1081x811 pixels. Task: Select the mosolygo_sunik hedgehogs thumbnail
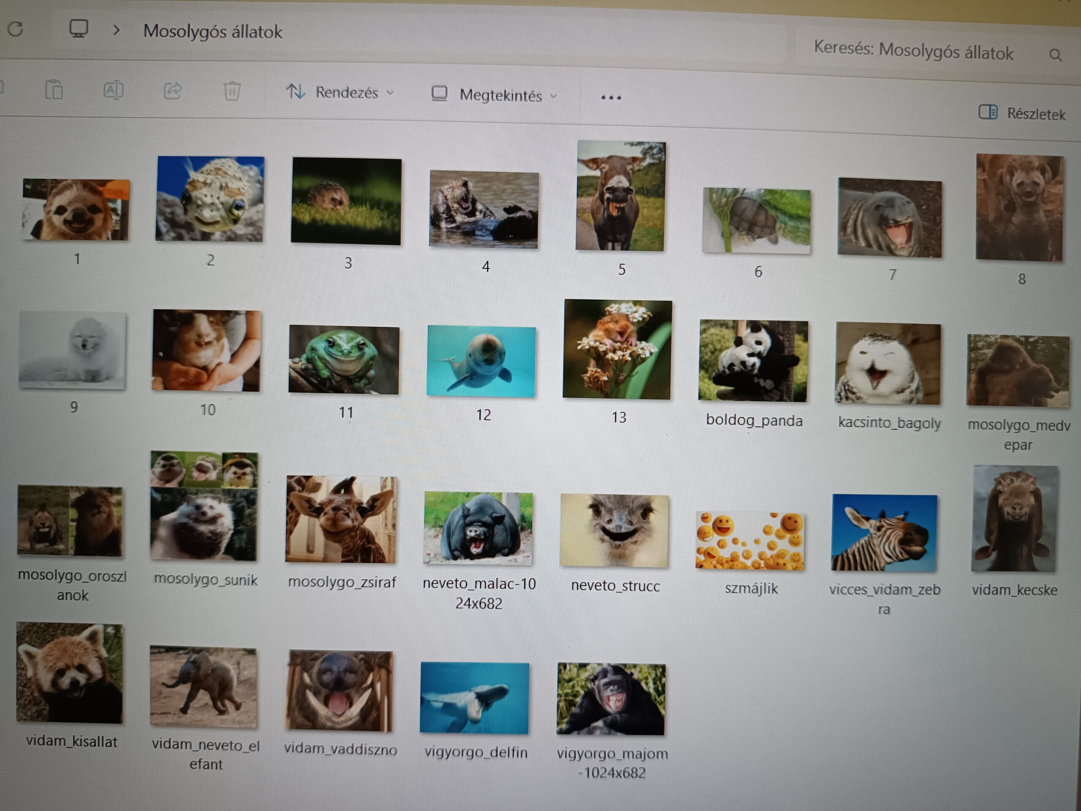pyautogui.click(x=204, y=506)
